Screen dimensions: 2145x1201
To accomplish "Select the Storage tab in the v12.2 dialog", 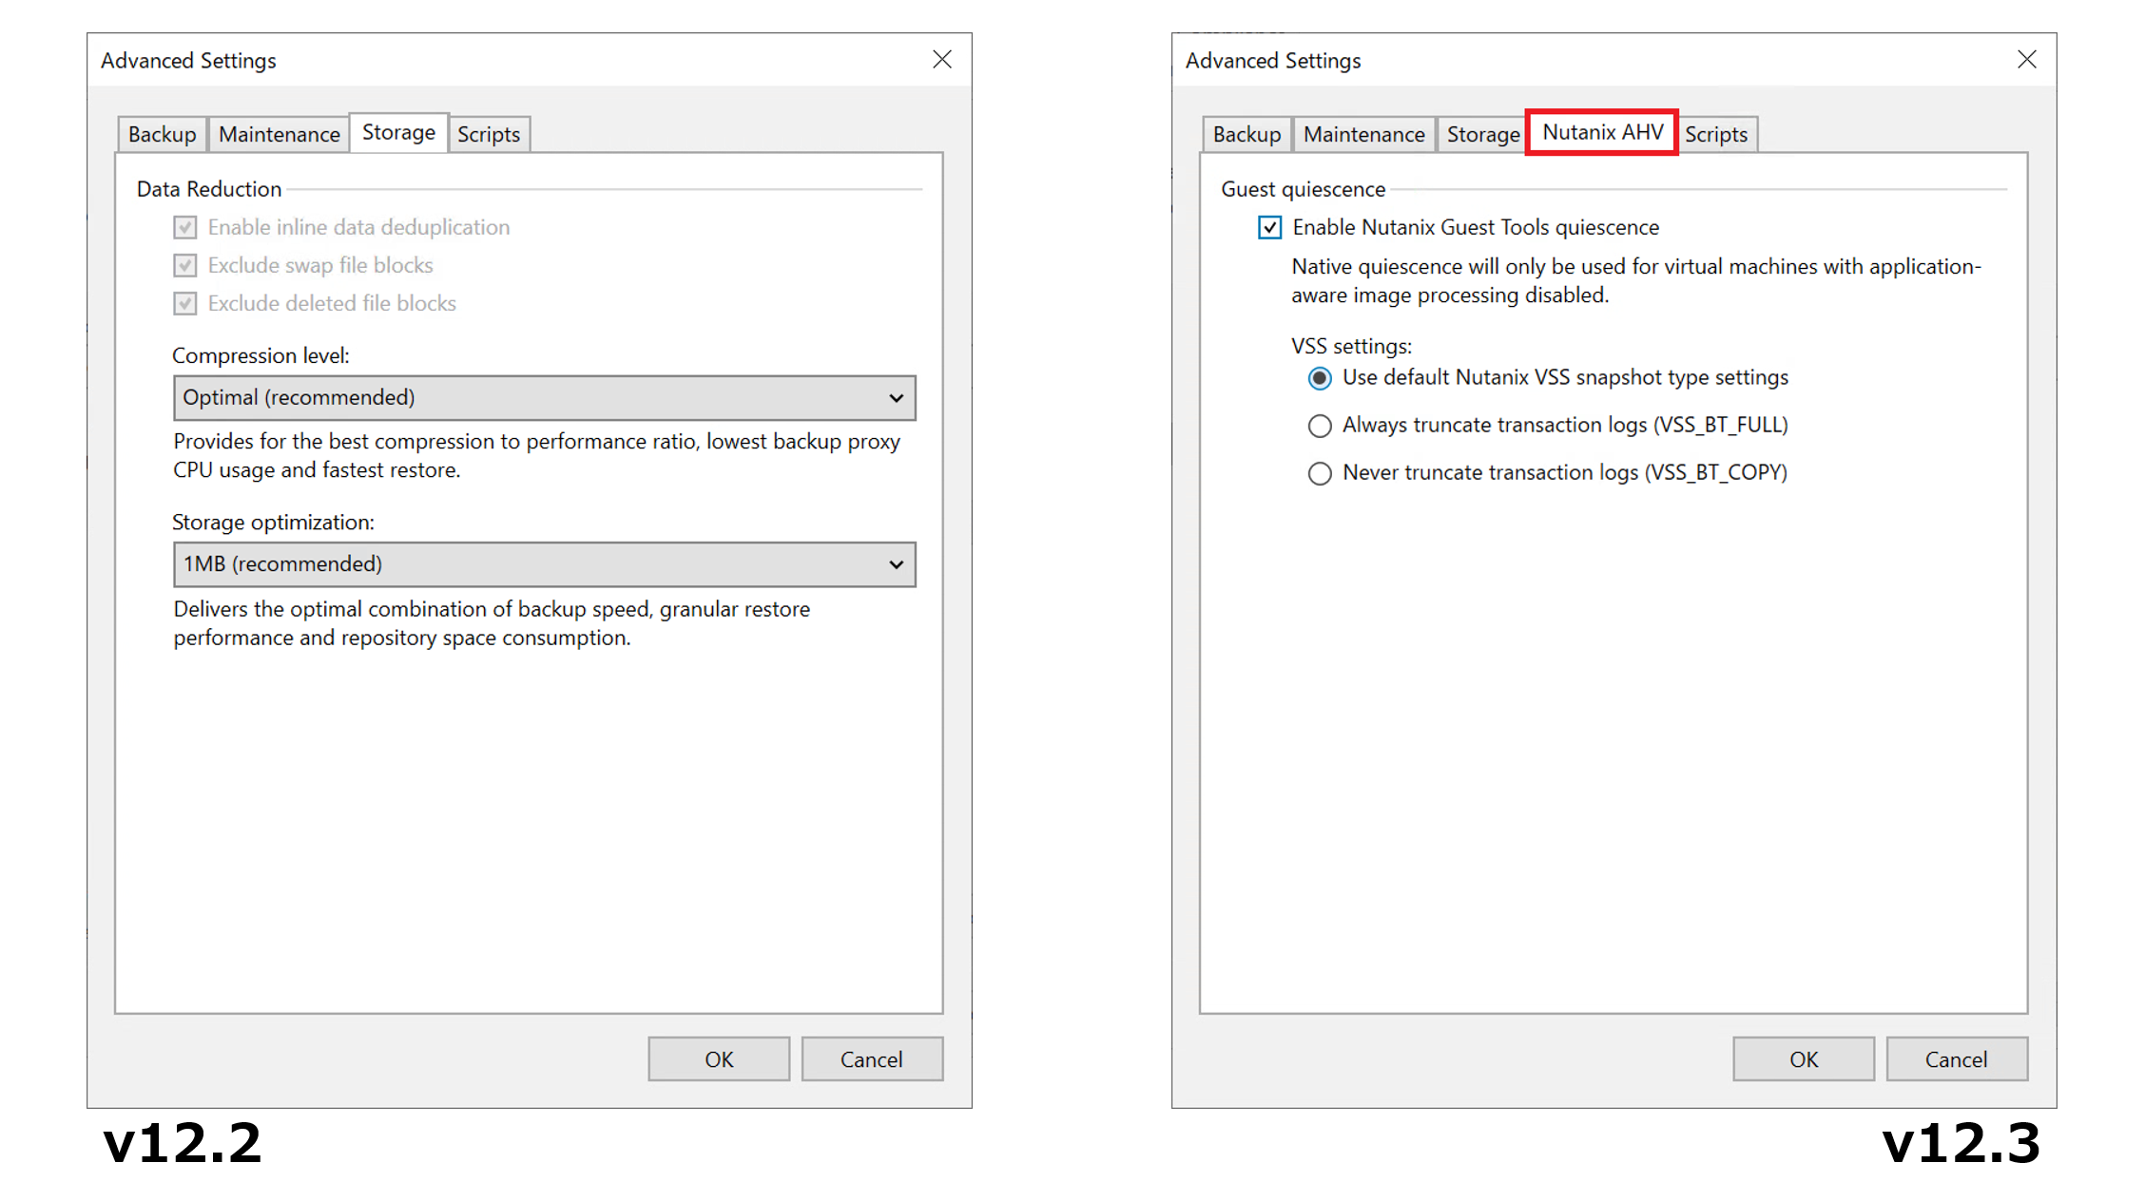I will point(399,132).
